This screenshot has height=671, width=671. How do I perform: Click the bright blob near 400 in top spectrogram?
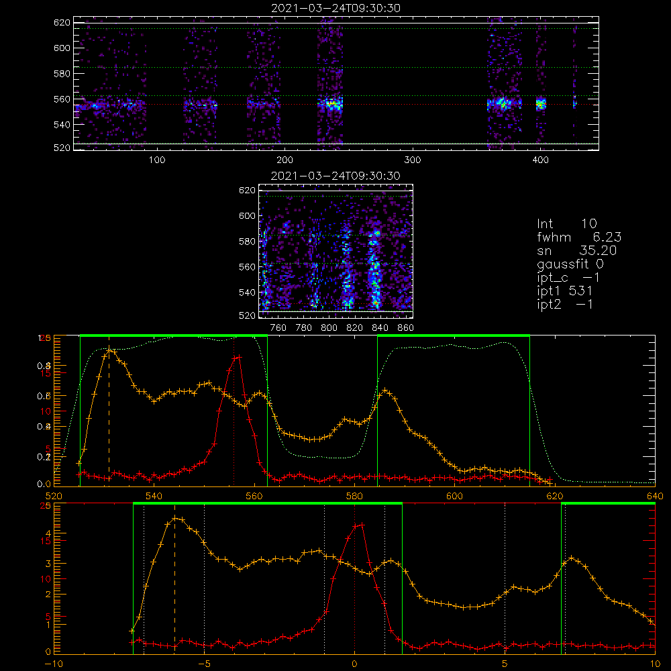pyautogui.click(x=541, y=104)
